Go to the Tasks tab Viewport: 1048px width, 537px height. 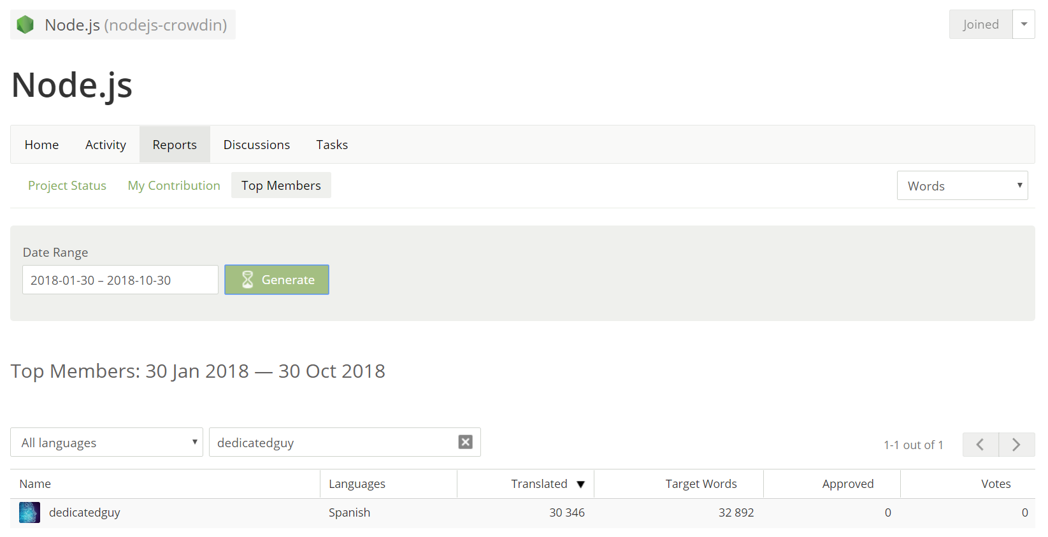pos(332,145)
